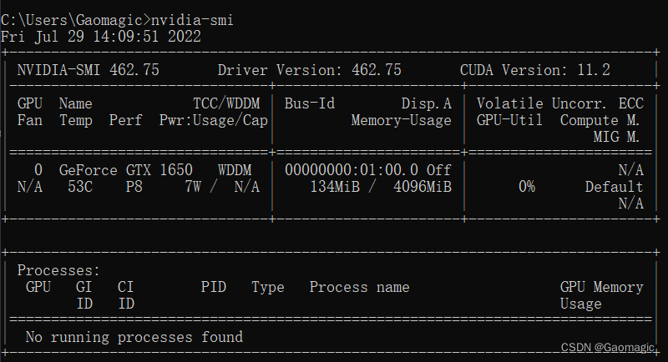Image resolution: width=668 pixels, height=362 pixels.
Task: Click the 'Bus-Id' column header
Action: (310, 103)
